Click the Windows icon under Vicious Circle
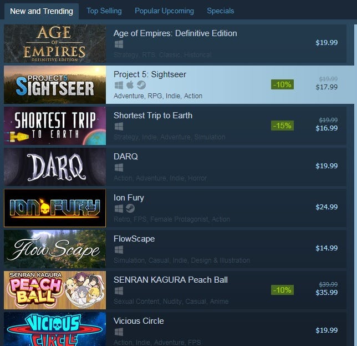Screen dimensions: 357x346 click(119, 332)
